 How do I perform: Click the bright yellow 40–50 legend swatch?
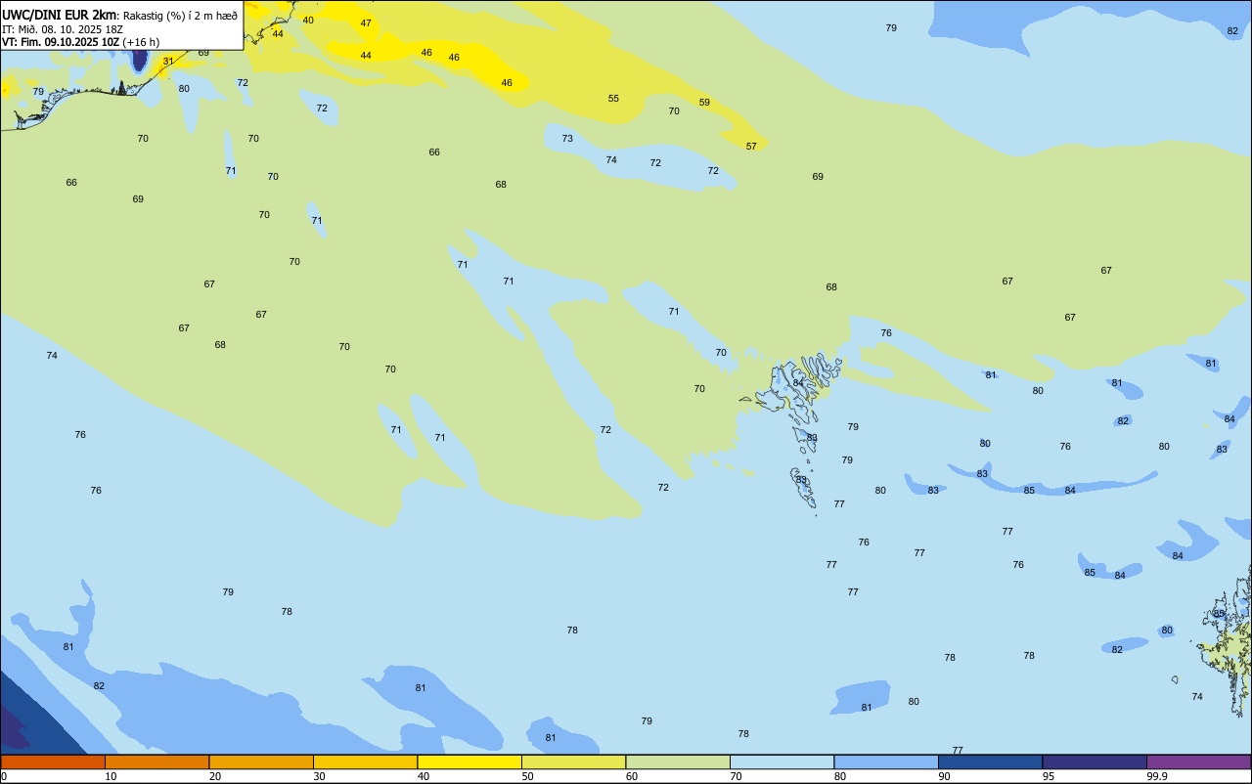pos(469,762)
